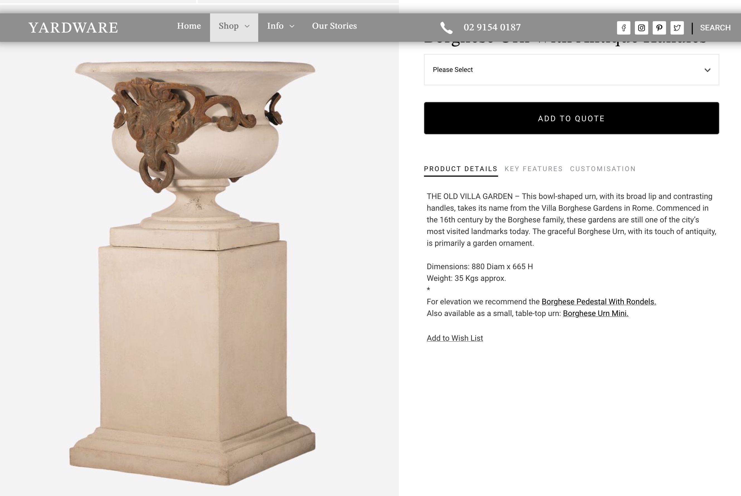The image size is (741, 496).
Task: Expand the Info menu chevron
Action: [292, 26]
